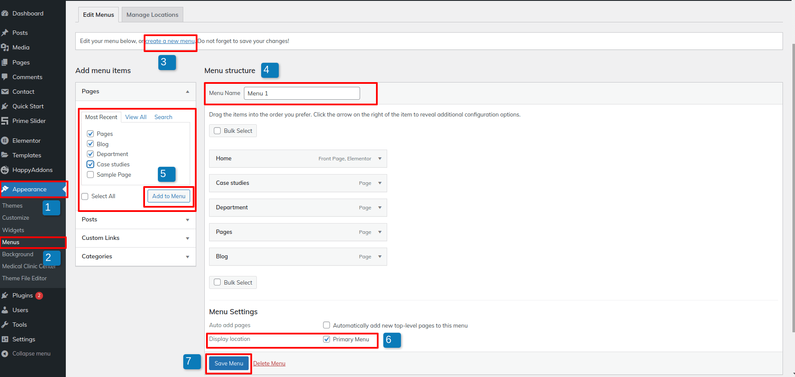Click the Plugins icon in sidebar

point(5,295)
